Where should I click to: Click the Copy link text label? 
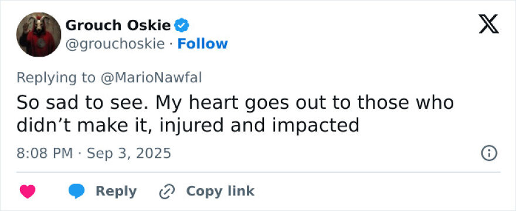pyautogui.click(x=220, y=191)
